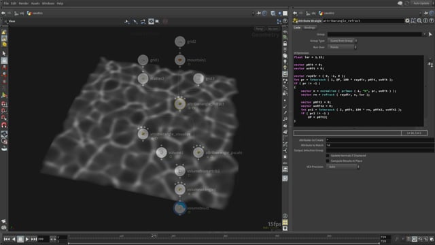The image size is (435, 245).
Task: Open the VEX Precision dropdown
Action: pos(343,167)
